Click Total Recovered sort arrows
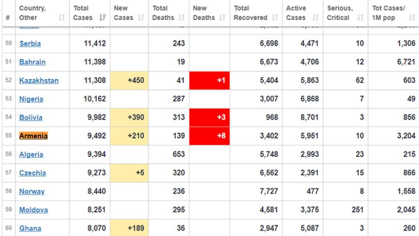The width and height of the screenshot is (419, 236). point(275,18)
